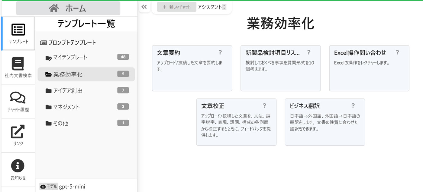Click the gpt-5-mini model label
This screenshot has width=423, height=192.
pos(72,187)
